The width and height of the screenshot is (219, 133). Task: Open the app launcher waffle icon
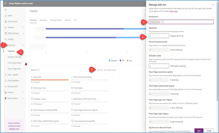pos(5,3)
